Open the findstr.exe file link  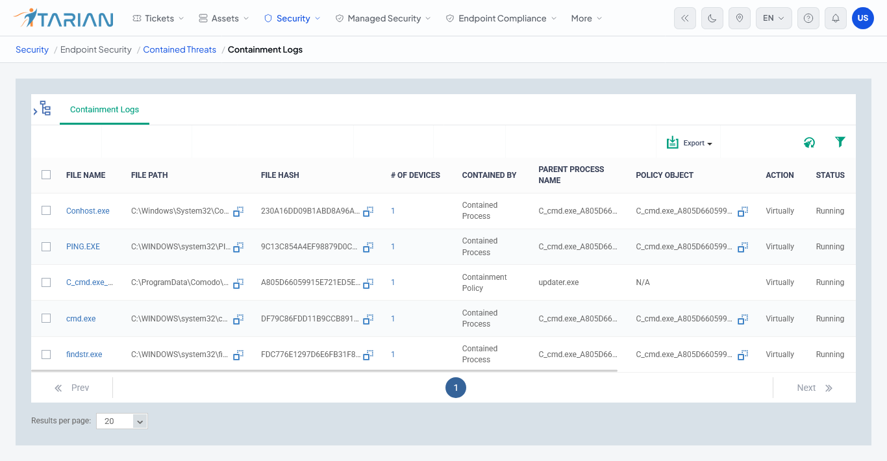(84, 355)
